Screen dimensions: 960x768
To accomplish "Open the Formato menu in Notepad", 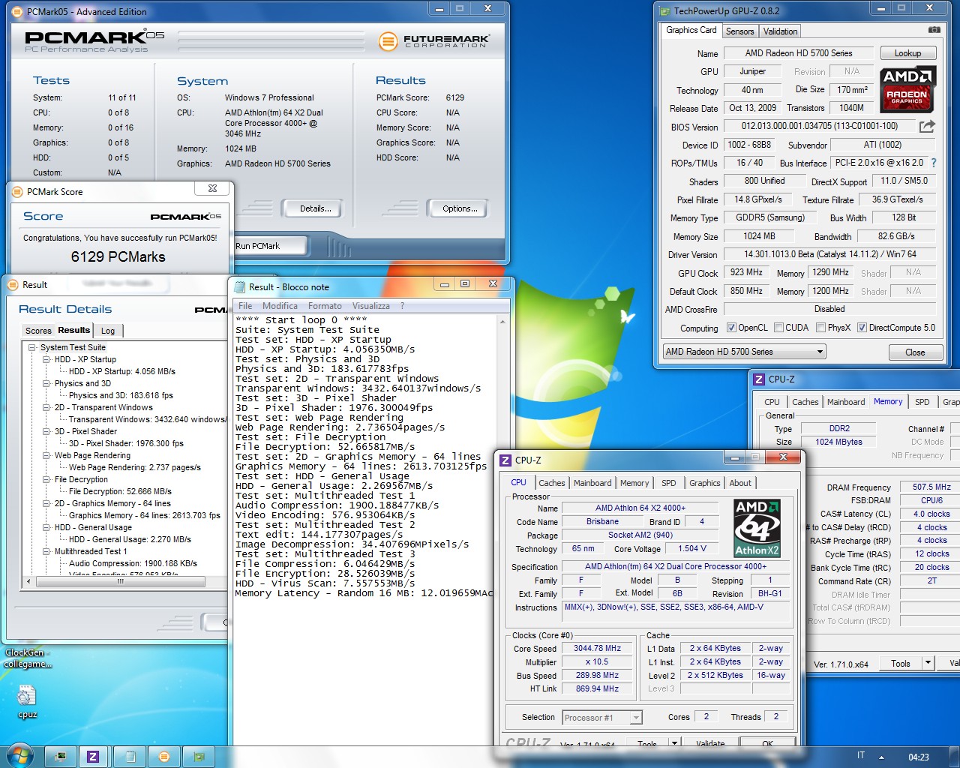I will (325, 306).
